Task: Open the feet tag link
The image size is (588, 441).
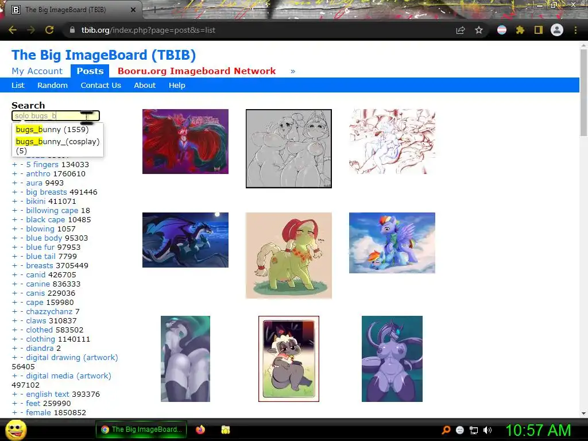Action: (33, 404)
